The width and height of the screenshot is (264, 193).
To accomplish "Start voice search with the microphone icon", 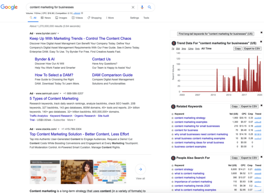I will click(142, 7).
